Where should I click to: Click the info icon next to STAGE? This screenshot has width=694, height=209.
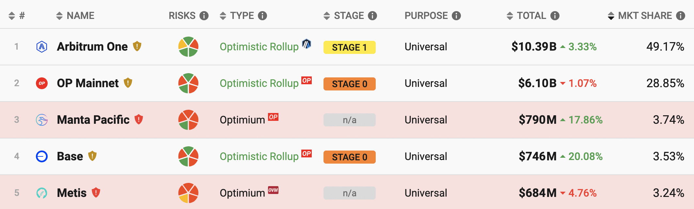click(x=372, y=16)
